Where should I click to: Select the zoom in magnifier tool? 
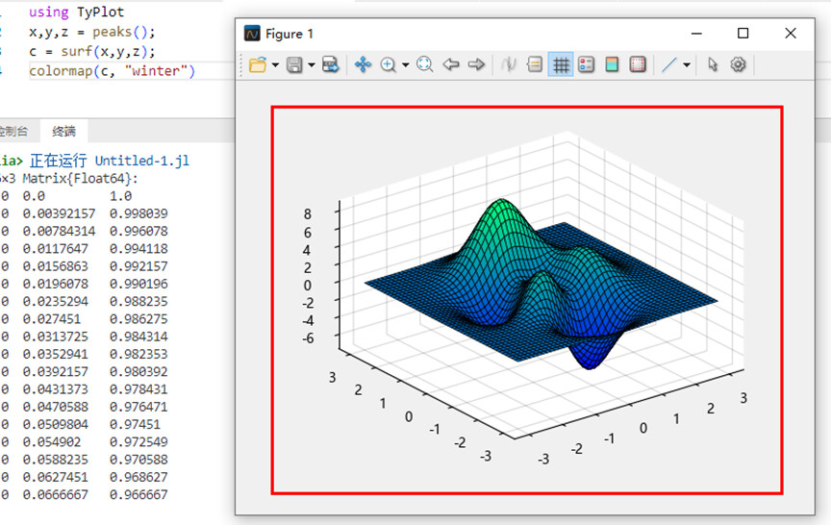click(389, 64)
